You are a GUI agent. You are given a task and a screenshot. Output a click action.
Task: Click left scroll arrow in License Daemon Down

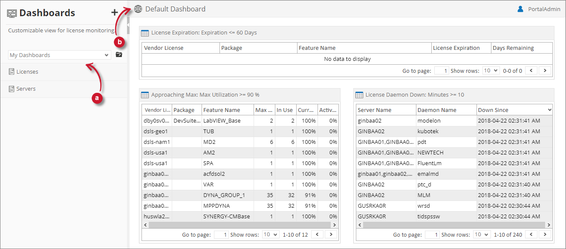pyautogui.click(x=359, y=225)
